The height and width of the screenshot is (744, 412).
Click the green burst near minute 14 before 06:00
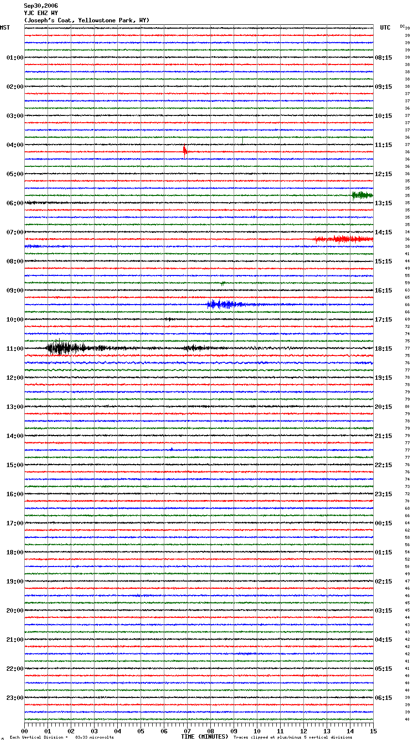[362, 195]
